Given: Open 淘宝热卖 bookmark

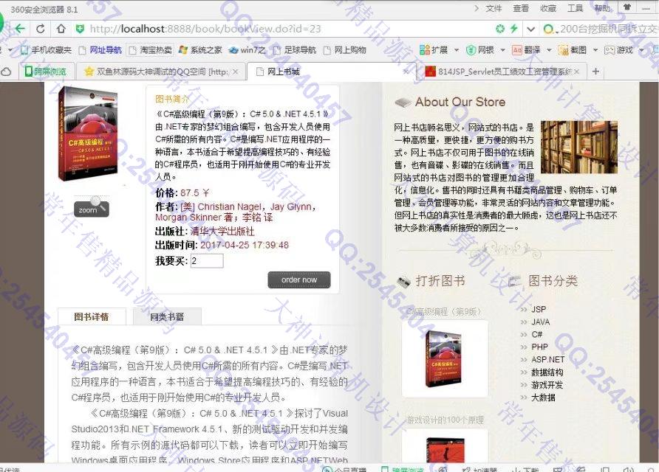Looking at the screenshot, I should (x=151, y=50).
